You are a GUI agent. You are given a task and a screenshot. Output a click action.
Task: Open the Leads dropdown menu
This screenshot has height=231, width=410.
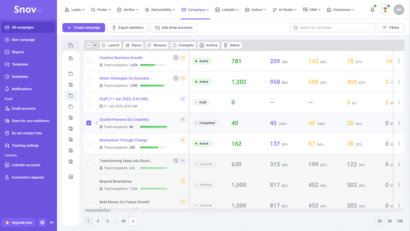pos(75,10)
